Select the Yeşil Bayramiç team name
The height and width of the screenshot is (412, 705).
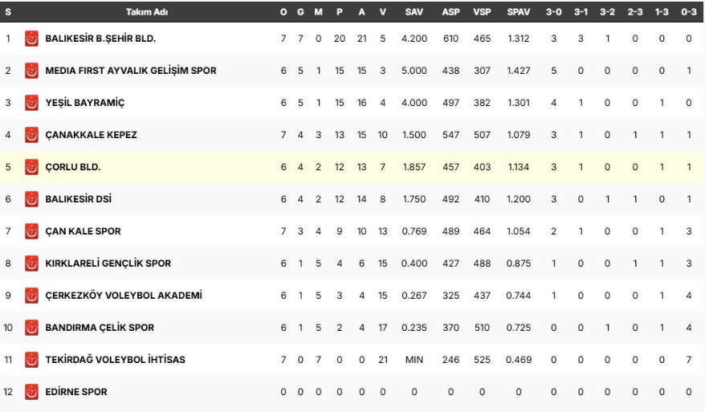click(x=85, y=103)
